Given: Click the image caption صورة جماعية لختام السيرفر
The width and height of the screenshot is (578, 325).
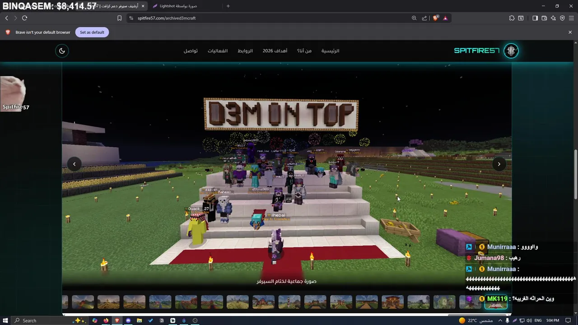Looking at the screenshot, I should 286,281.
